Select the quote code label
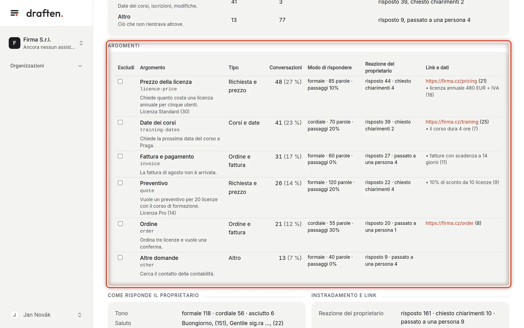 pos(147,191)
